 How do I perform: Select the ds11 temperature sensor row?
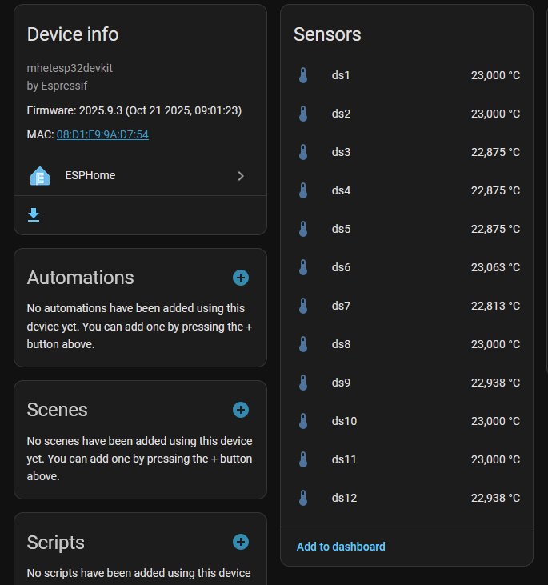coord(406,459)
